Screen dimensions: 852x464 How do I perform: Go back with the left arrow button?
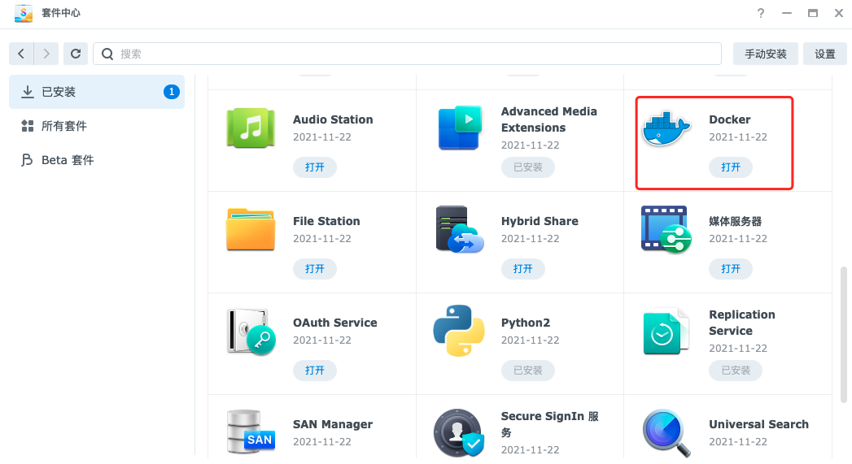coord(21,54)
